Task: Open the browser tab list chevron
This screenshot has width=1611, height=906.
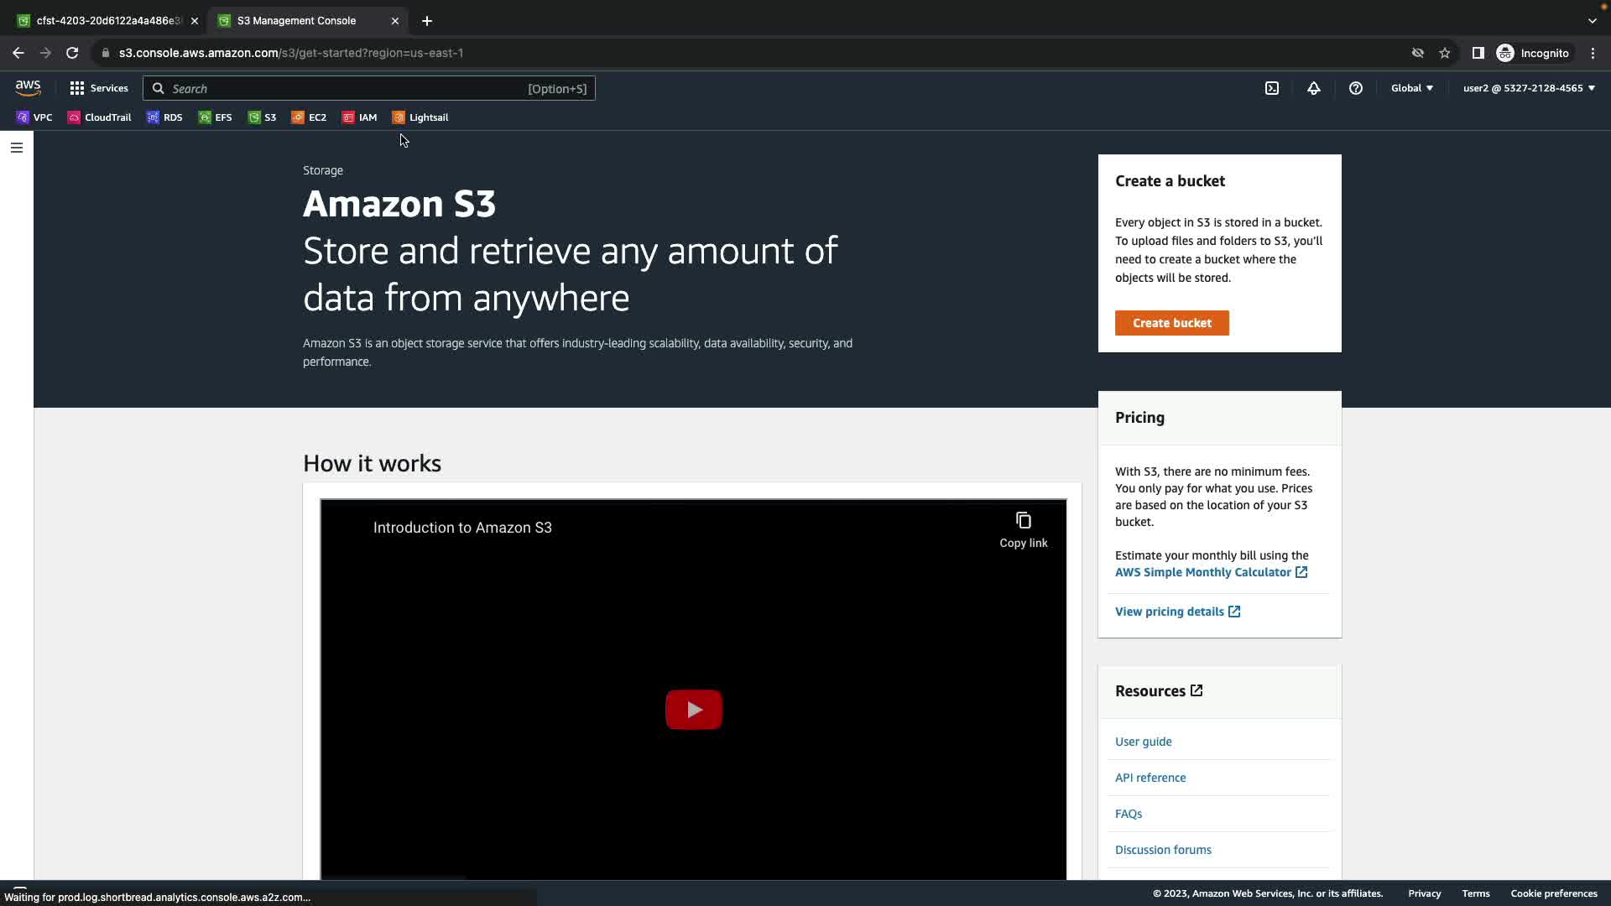Action: [1592, 21]
